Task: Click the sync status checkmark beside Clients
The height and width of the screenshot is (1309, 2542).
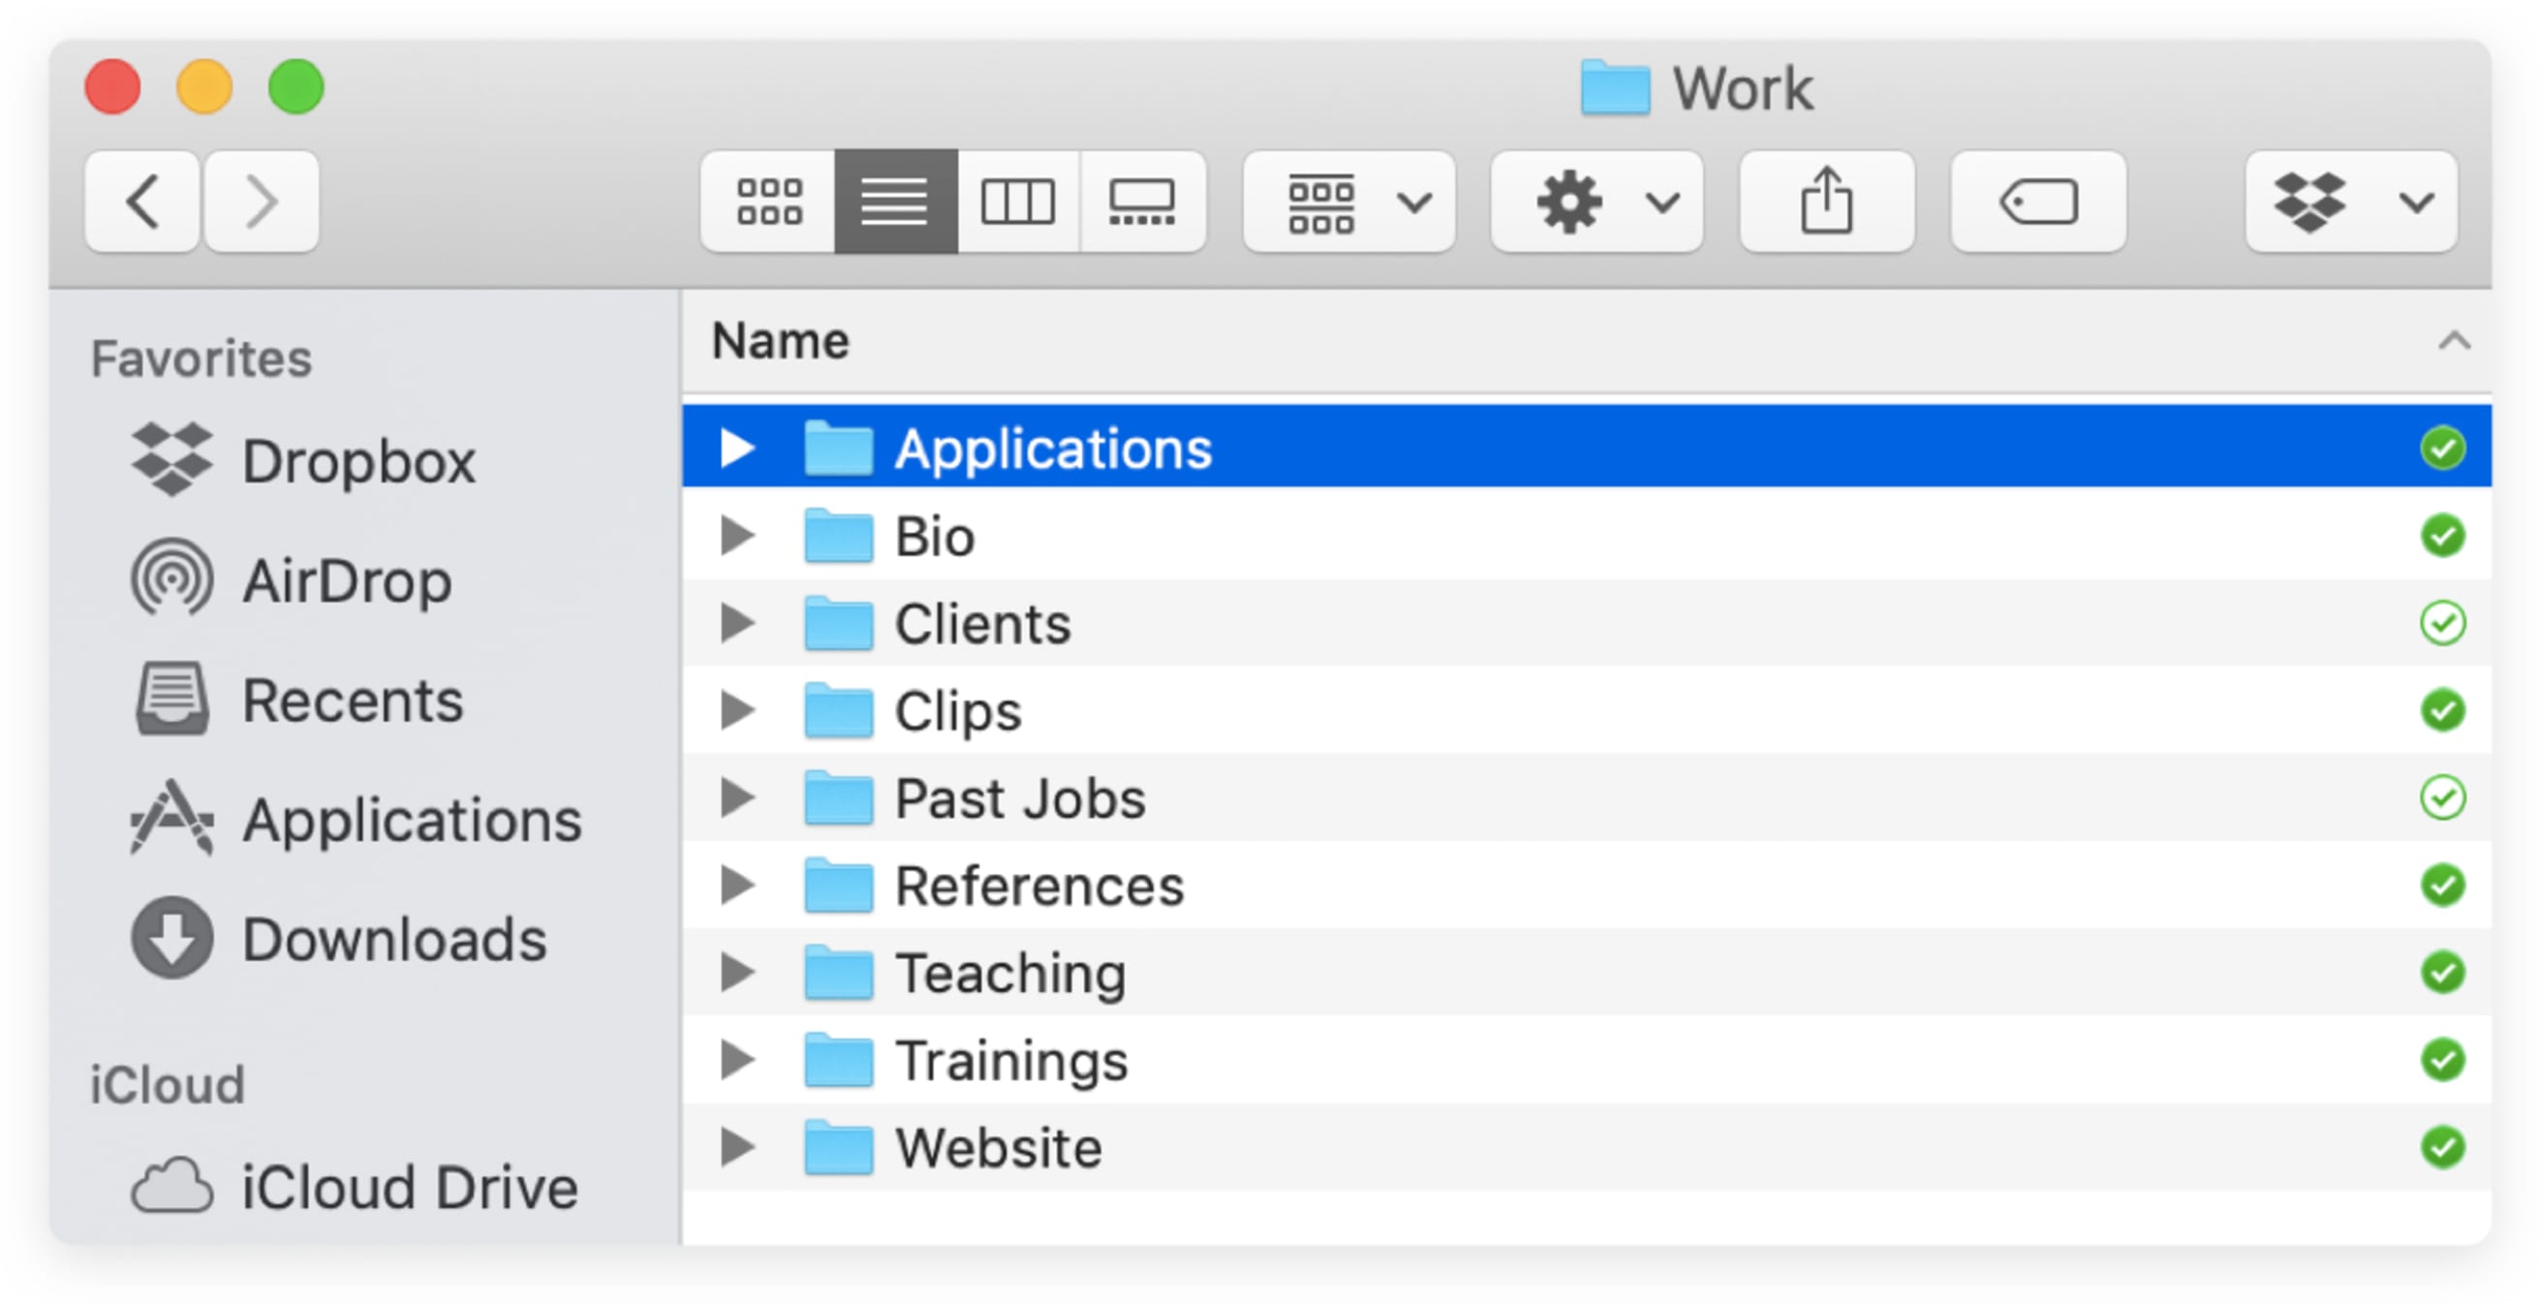Action: click(x=2444, y=623)
